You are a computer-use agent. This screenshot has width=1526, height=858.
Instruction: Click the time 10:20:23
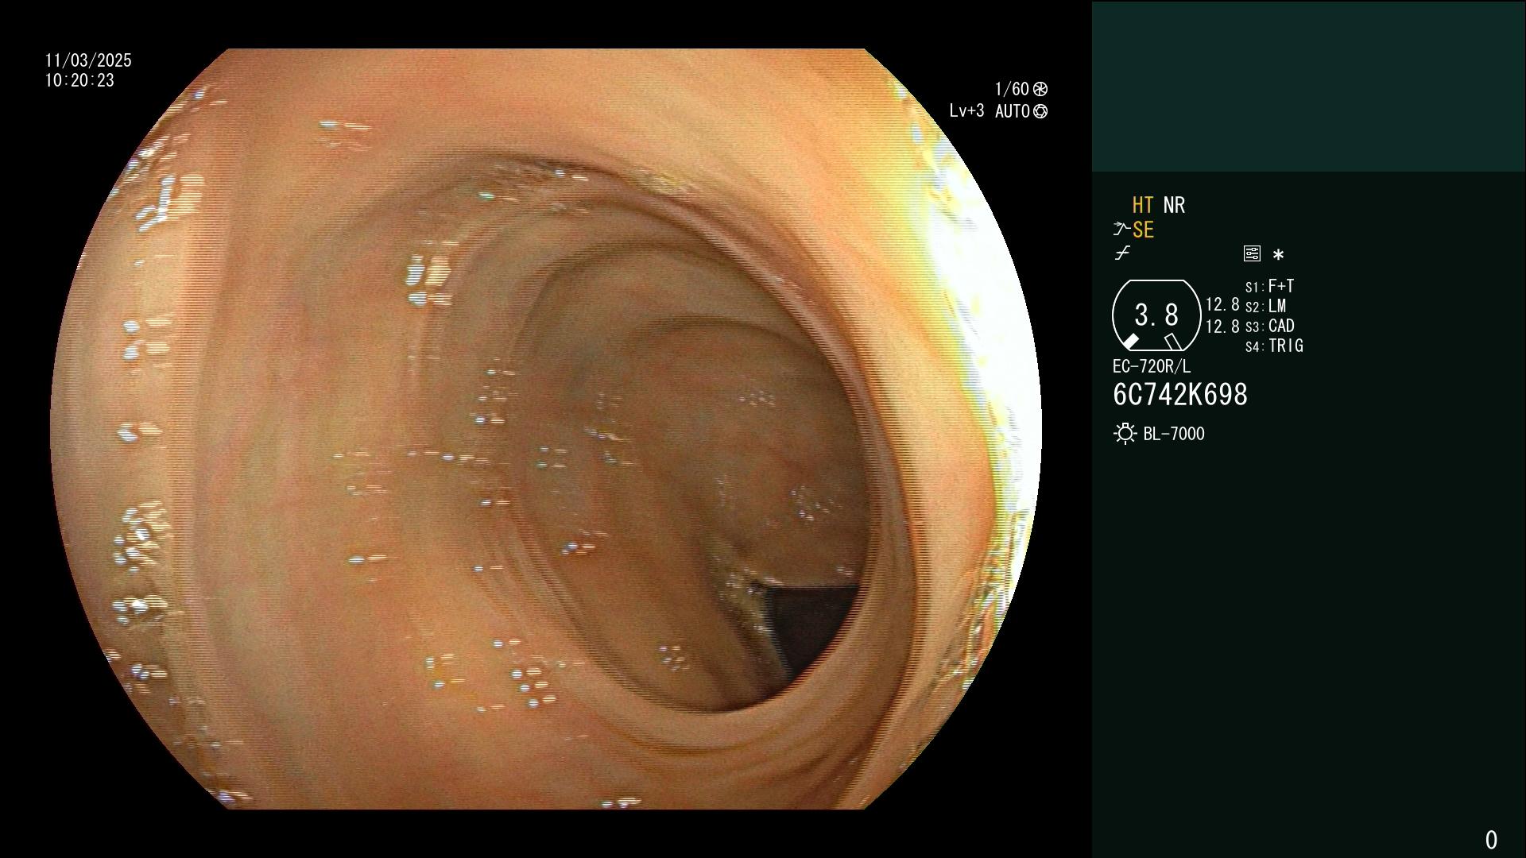tap(79, 80)
